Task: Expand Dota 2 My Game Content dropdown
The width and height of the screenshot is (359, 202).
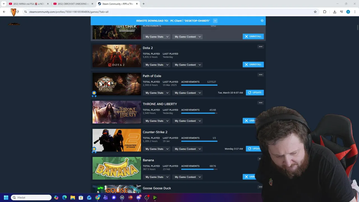Action: click(x=188, y=65)
